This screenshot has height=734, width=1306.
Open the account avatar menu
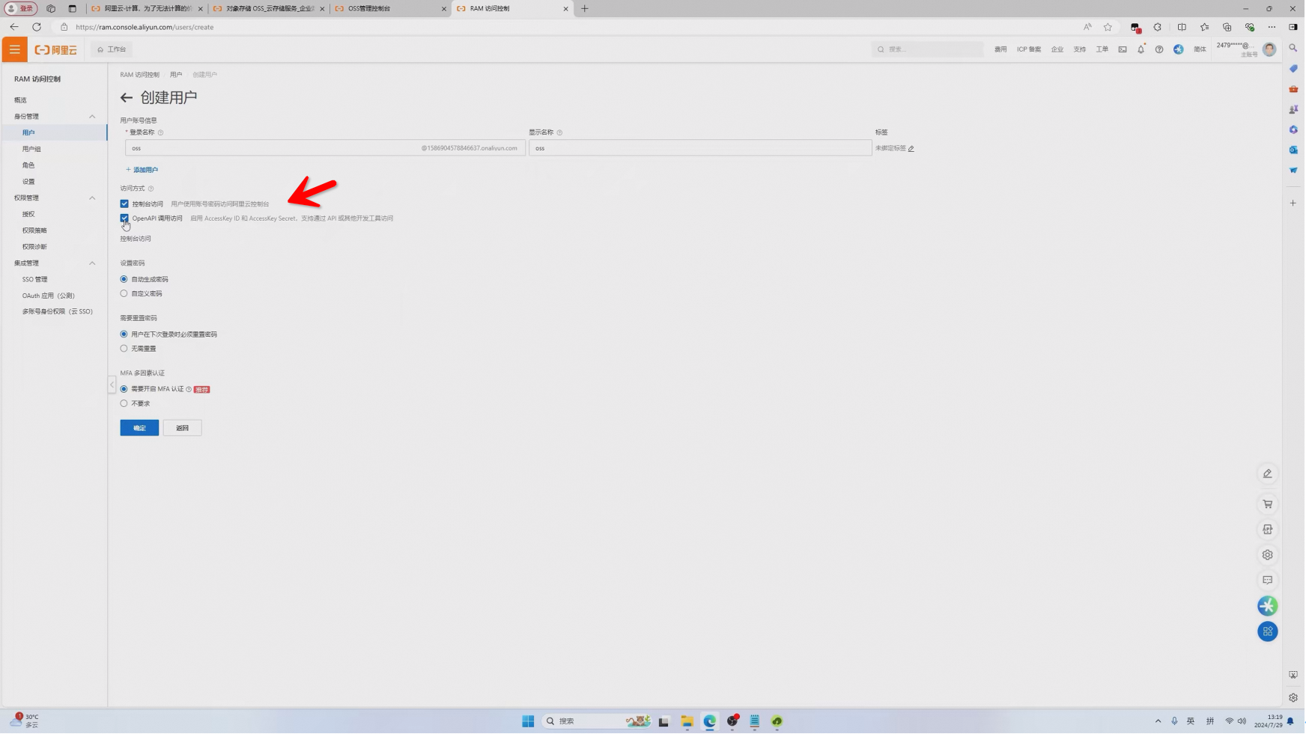tap(1269, 49)
